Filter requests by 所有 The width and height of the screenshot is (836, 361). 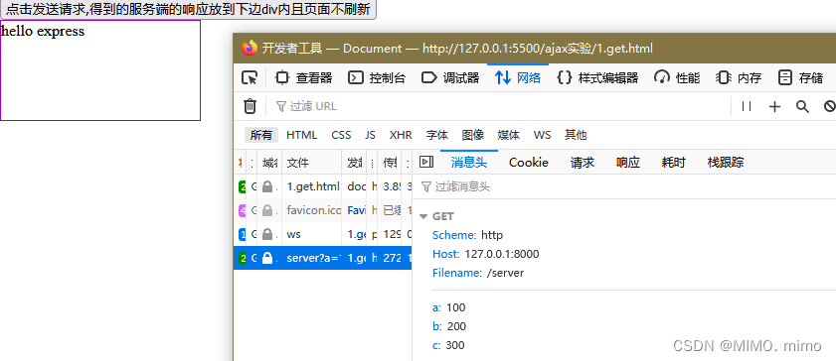261,135
